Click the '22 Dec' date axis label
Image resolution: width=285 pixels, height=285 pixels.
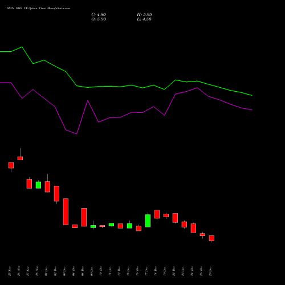pyautogui.click(x=174, y=271)
